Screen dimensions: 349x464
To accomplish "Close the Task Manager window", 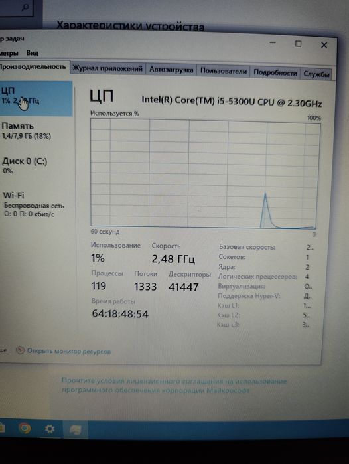I will click(x=324, y=45).
